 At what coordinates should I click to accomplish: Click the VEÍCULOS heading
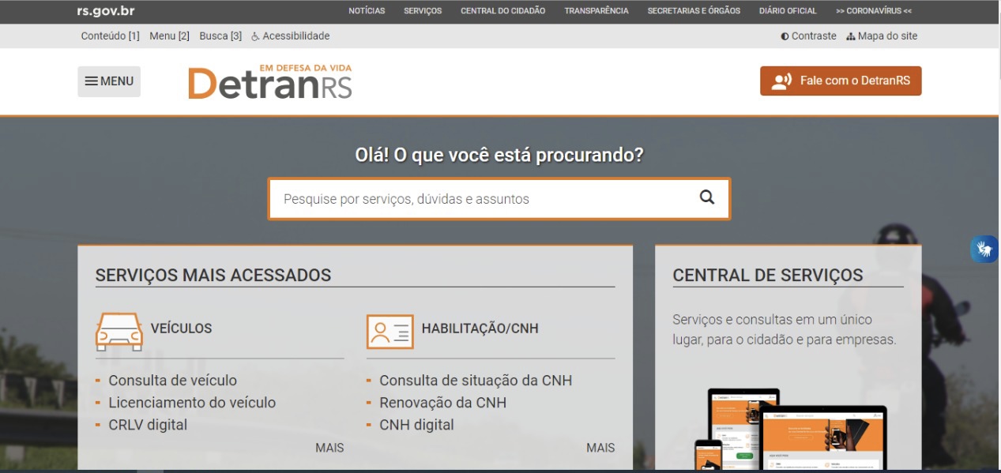[181, 328]
